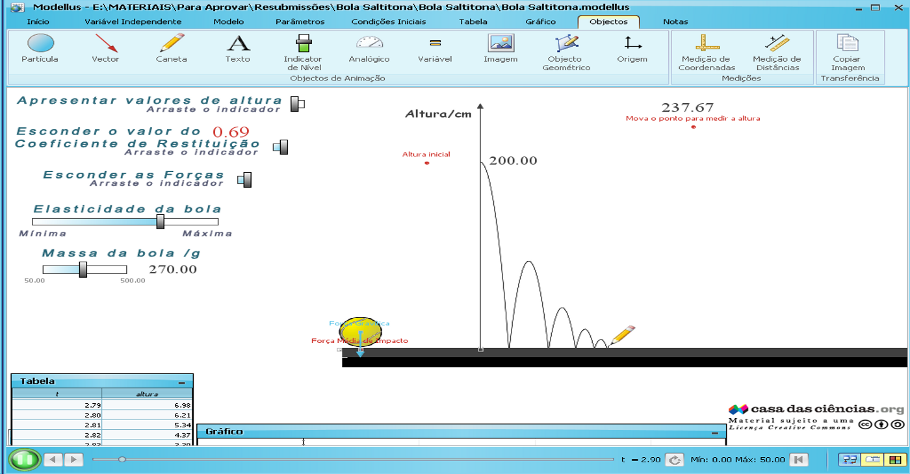Click table cell 5.34
The image size is (910, 474).
click(x=148, y=425)
